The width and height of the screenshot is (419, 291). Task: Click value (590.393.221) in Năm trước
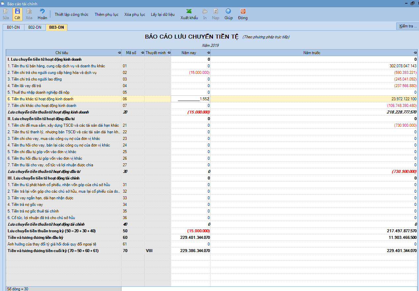[405, 73]
